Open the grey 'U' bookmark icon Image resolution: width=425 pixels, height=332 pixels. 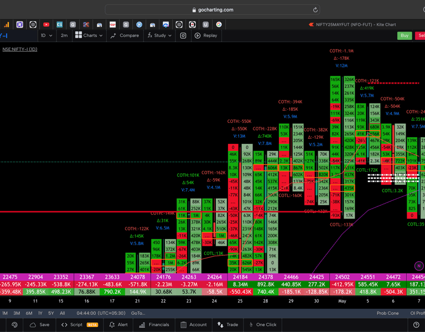point(205,25)
